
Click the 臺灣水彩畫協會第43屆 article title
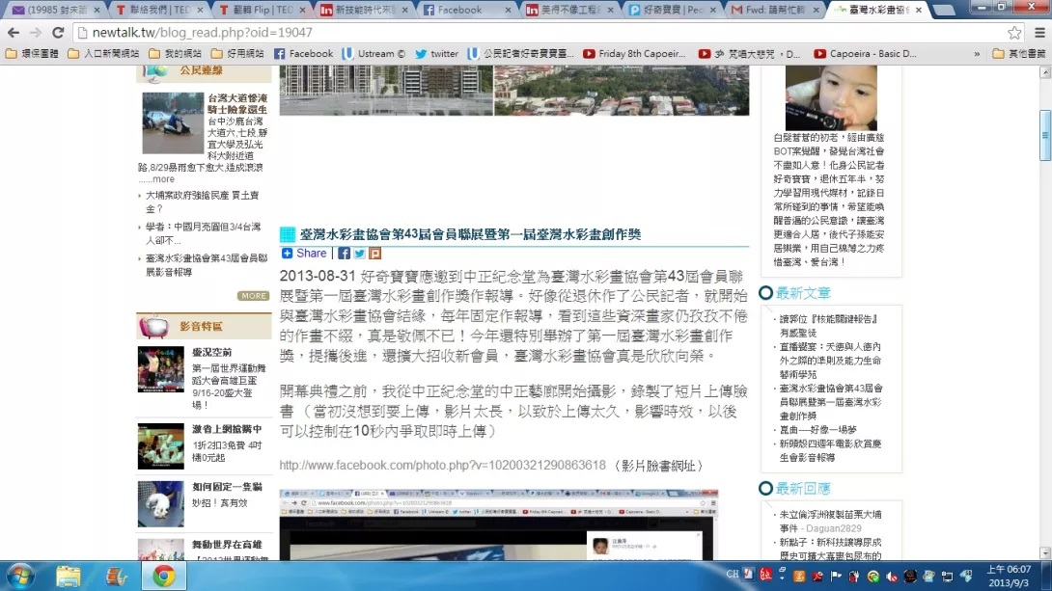coord(470,234)
